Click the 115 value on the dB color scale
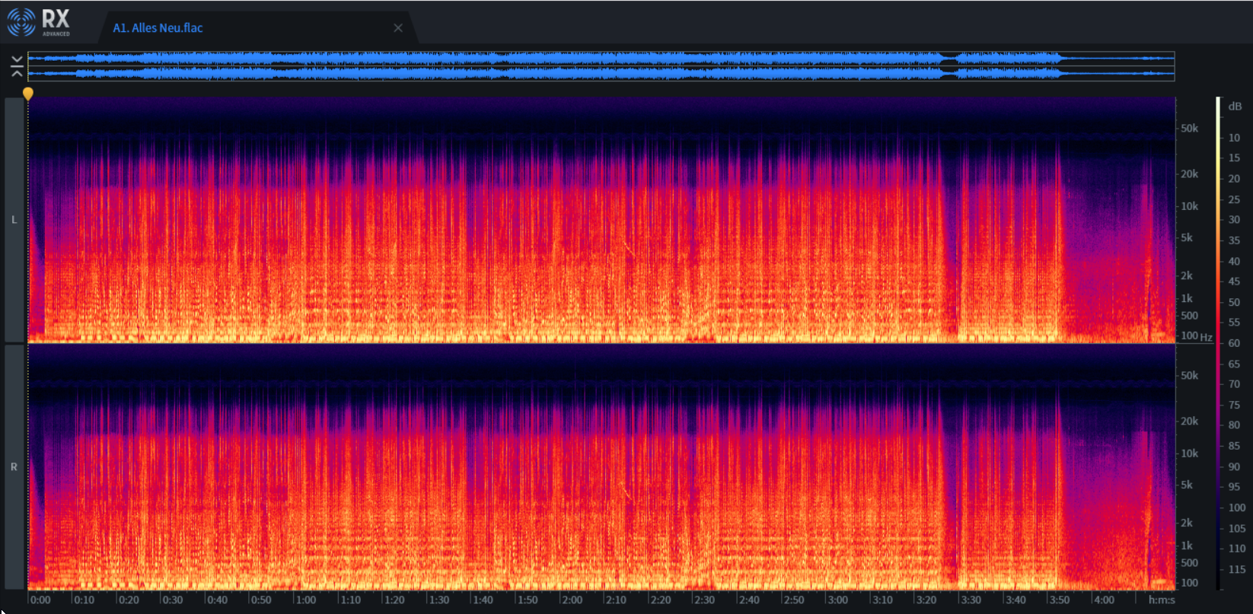Screen dimensions: 1253x614 tap(1237, 569)
